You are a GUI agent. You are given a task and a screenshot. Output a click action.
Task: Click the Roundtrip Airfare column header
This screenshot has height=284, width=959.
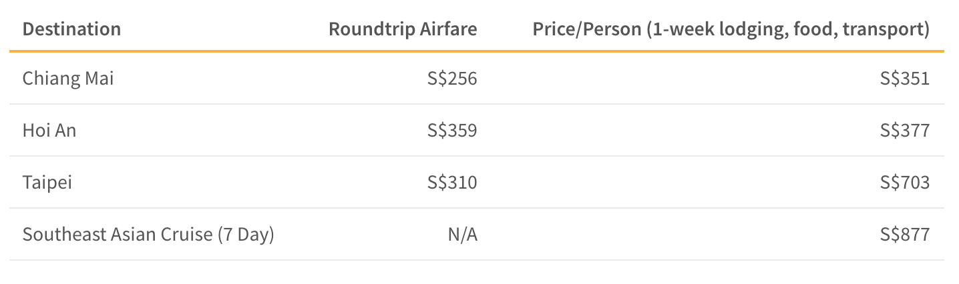coord(403,29)
